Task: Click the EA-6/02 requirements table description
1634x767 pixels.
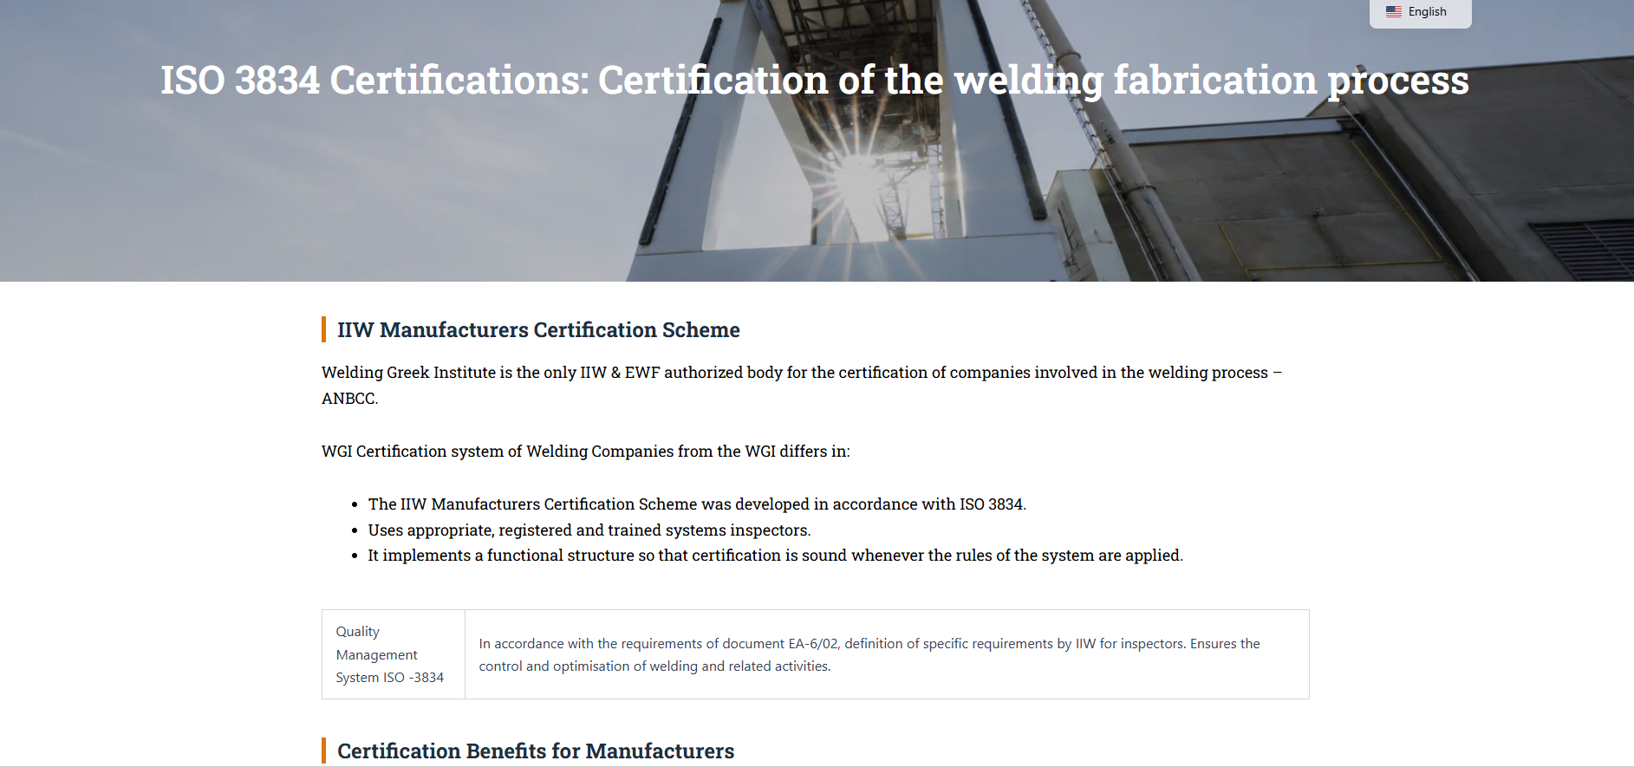Action: pos(887,654)
